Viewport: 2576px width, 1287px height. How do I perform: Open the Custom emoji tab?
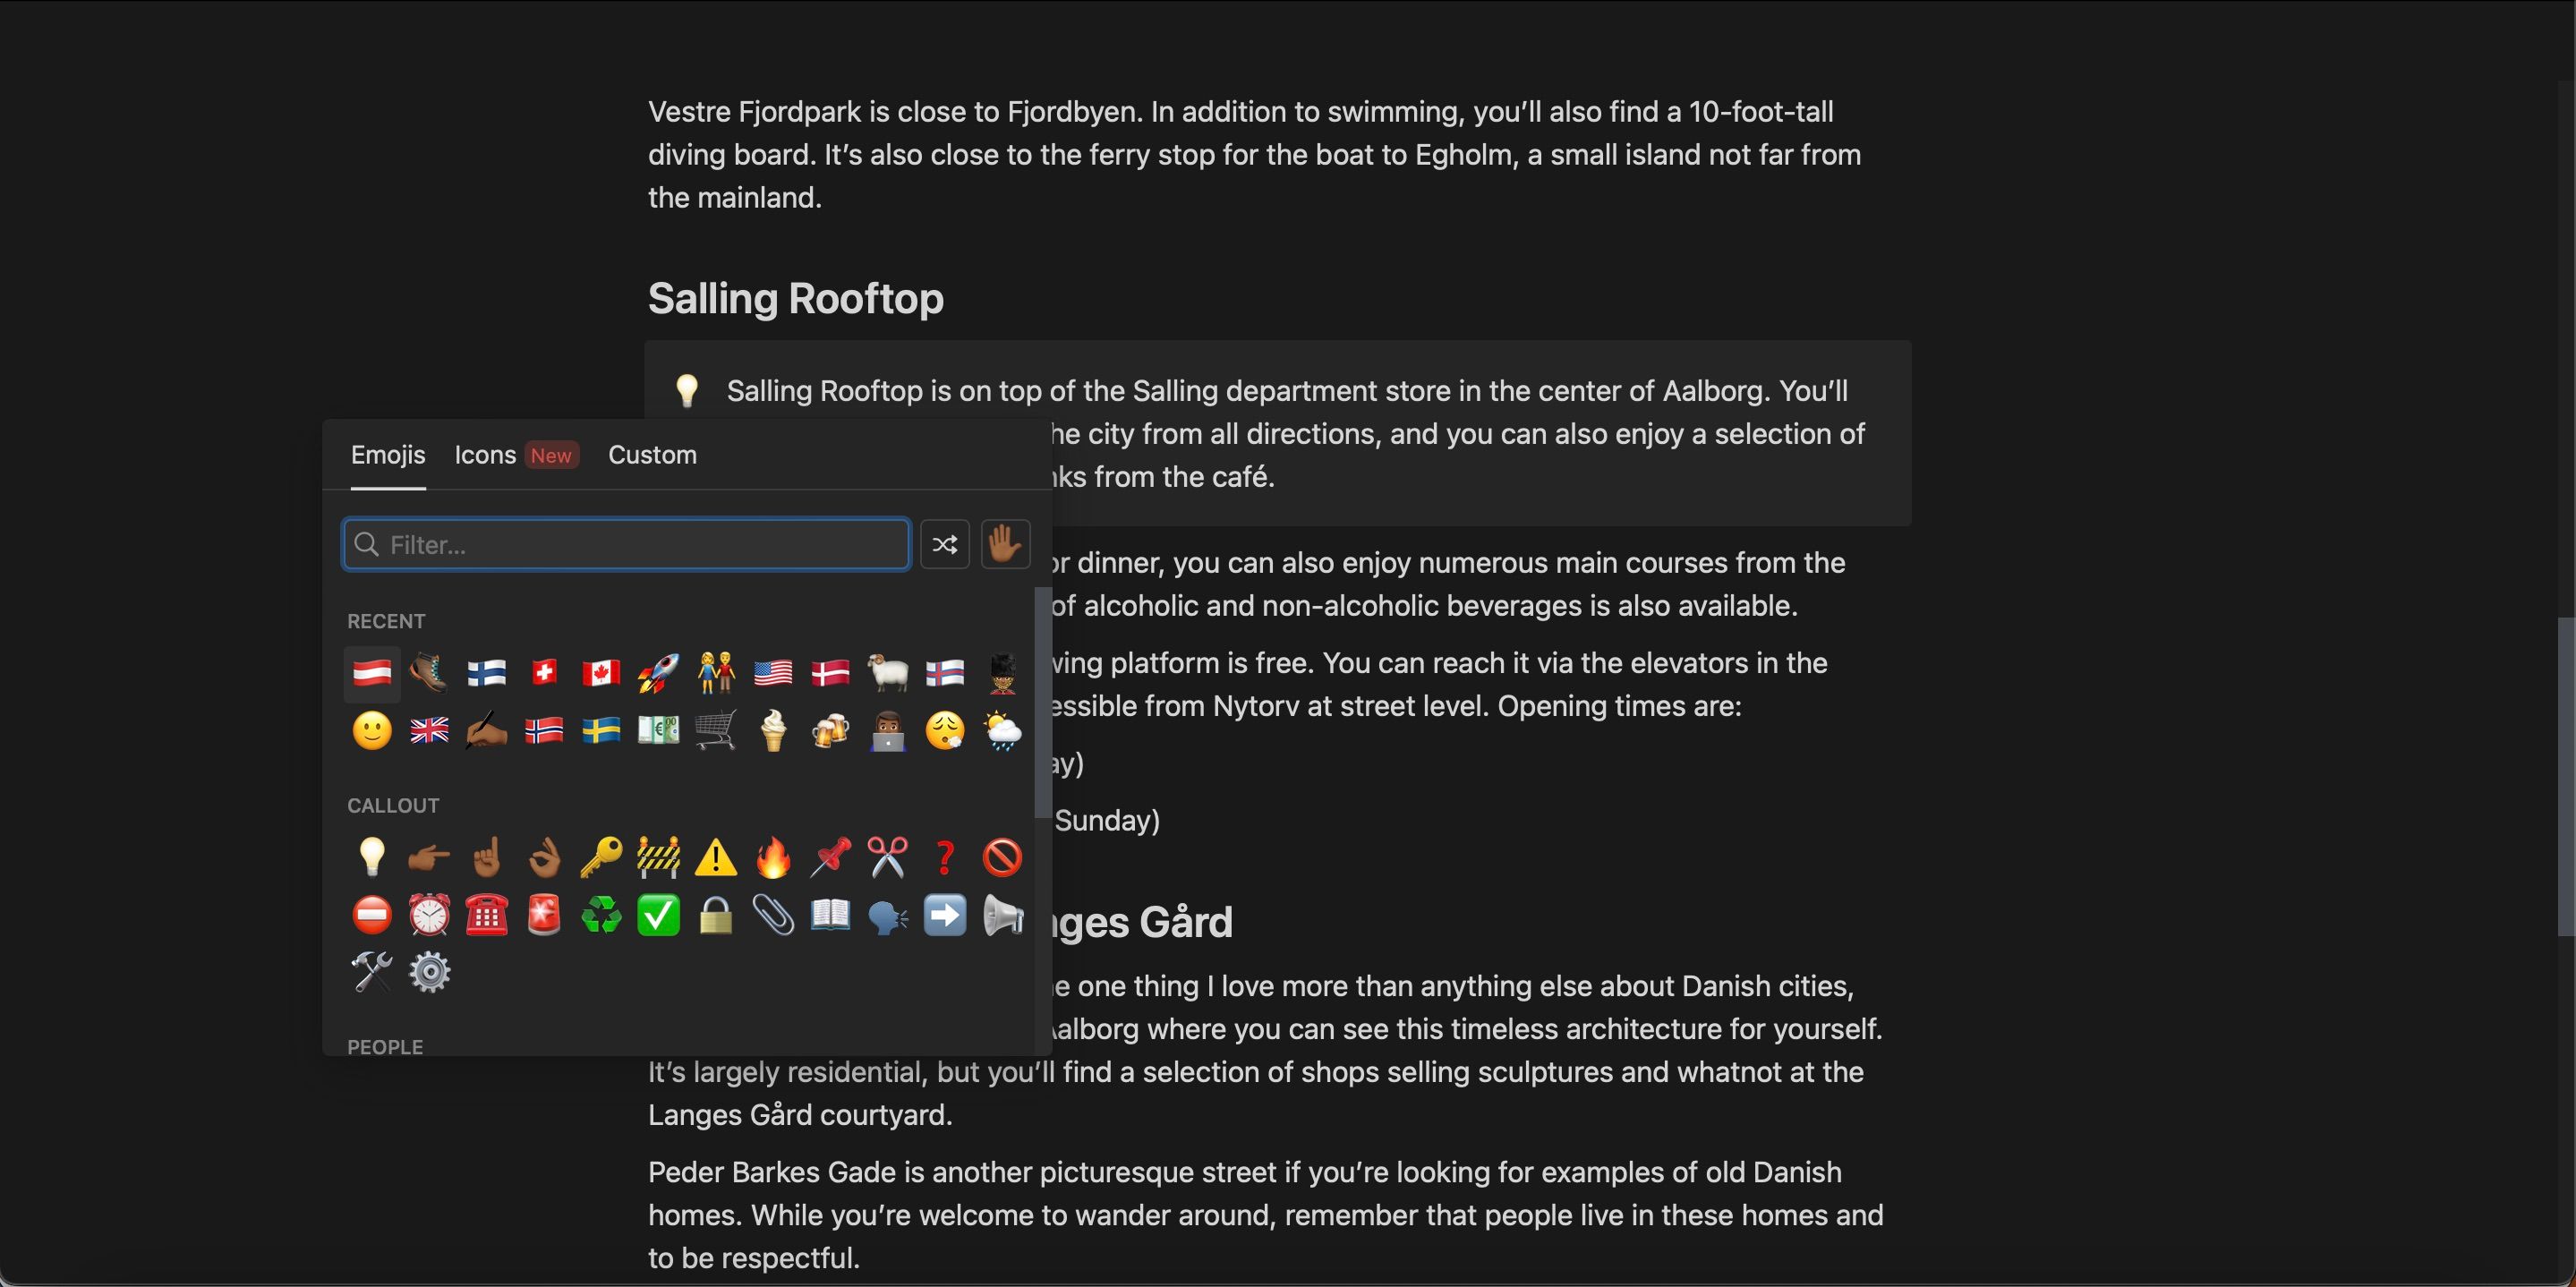tap(652, 455)
